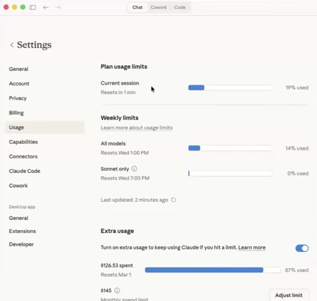Click the info icon next to Sonnet only
Image resolution: width=317 pixels, height=301 pixels.
pyautogui.click(x=134, y=169)
